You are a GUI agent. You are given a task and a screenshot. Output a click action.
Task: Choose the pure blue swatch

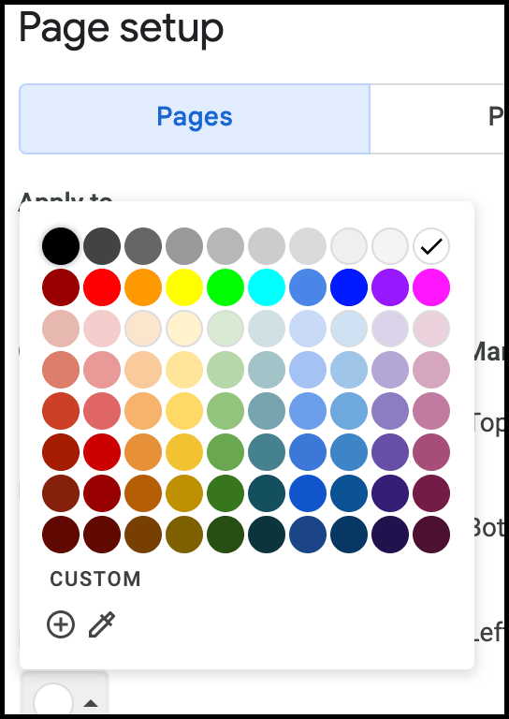point(349,287)
